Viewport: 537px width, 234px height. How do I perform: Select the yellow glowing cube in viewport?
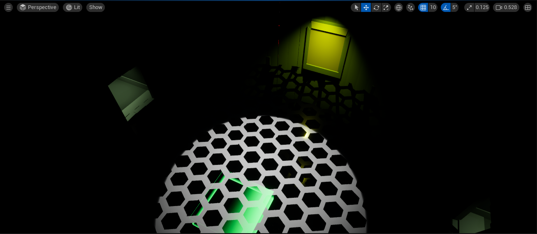pyautogui.click(x=327, y=49)
